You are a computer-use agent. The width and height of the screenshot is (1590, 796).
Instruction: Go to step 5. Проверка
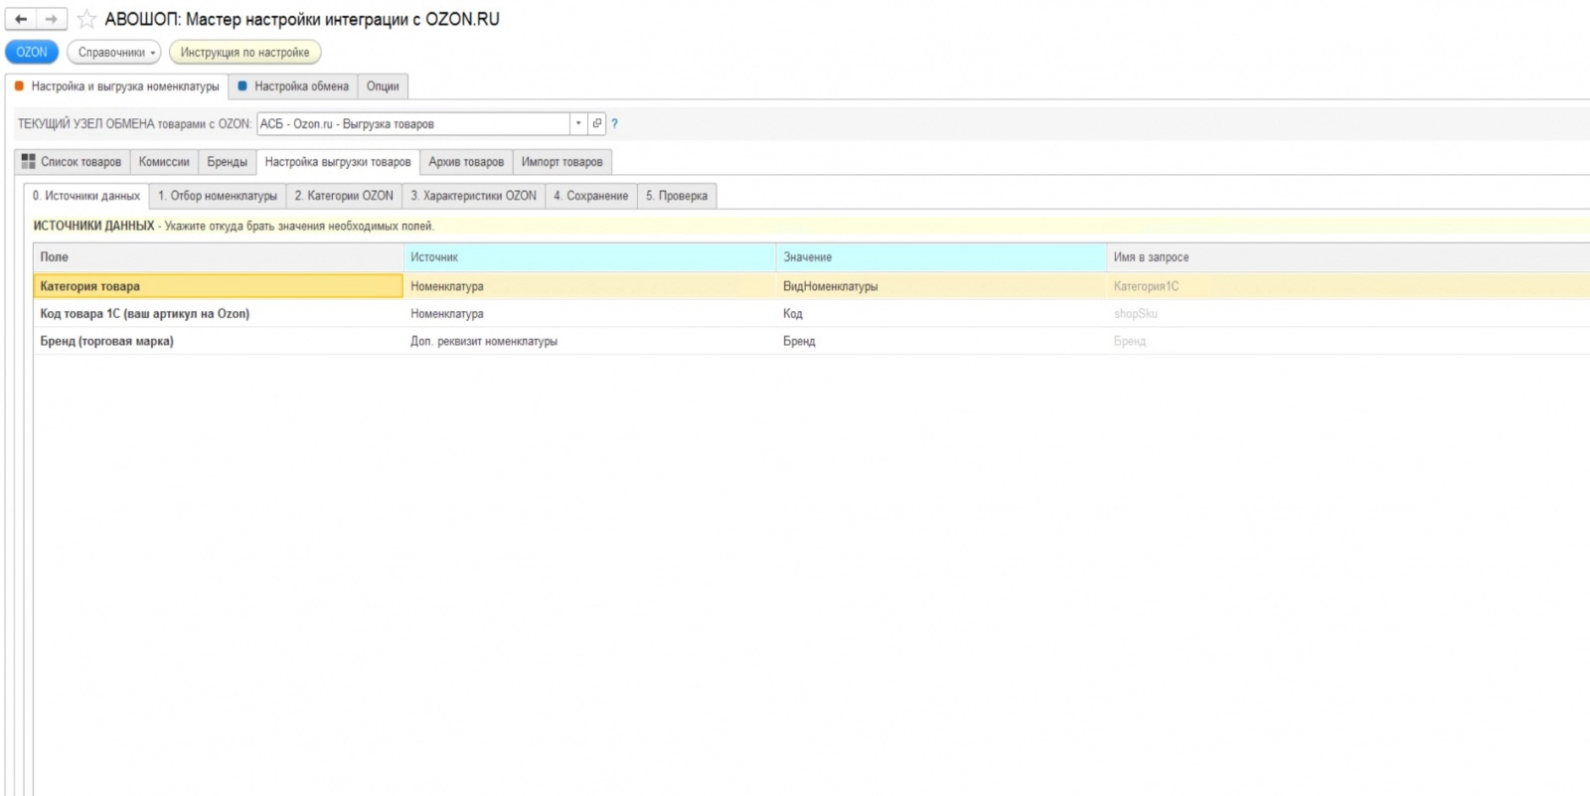click(677, 196)
